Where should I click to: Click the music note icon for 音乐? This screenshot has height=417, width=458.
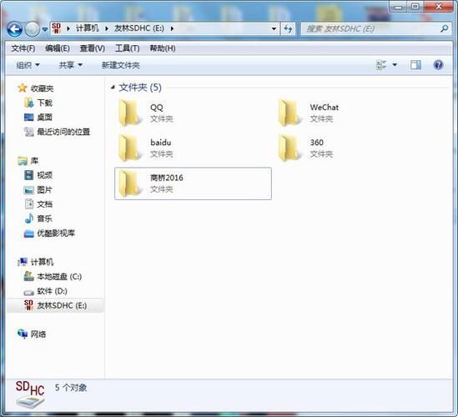coord(29,219)
